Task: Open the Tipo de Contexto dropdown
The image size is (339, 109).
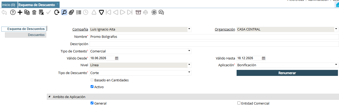Action: tap(189, 51)
